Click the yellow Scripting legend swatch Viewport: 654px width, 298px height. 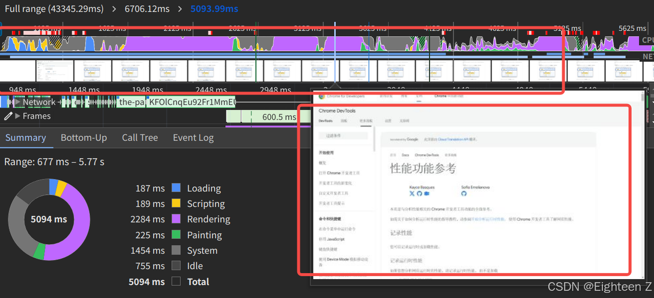pos(176,203)
